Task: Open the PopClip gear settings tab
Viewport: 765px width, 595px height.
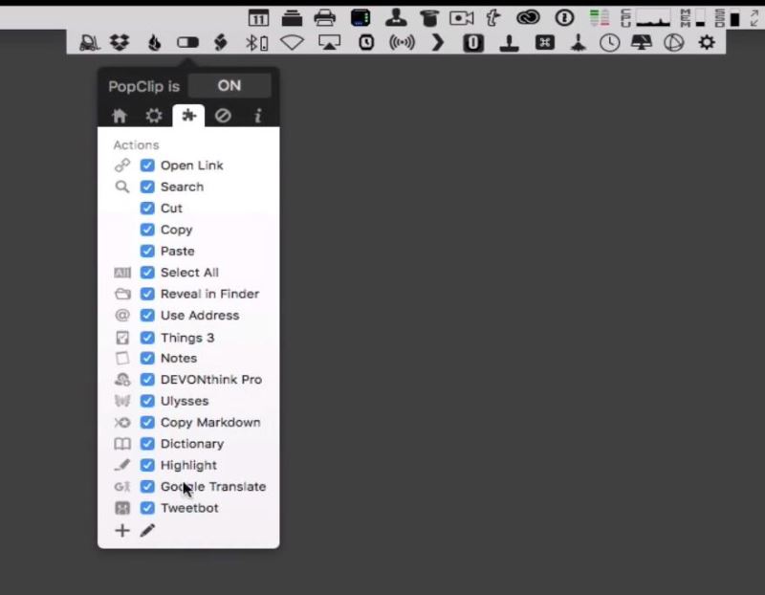Action: (154, 116)
